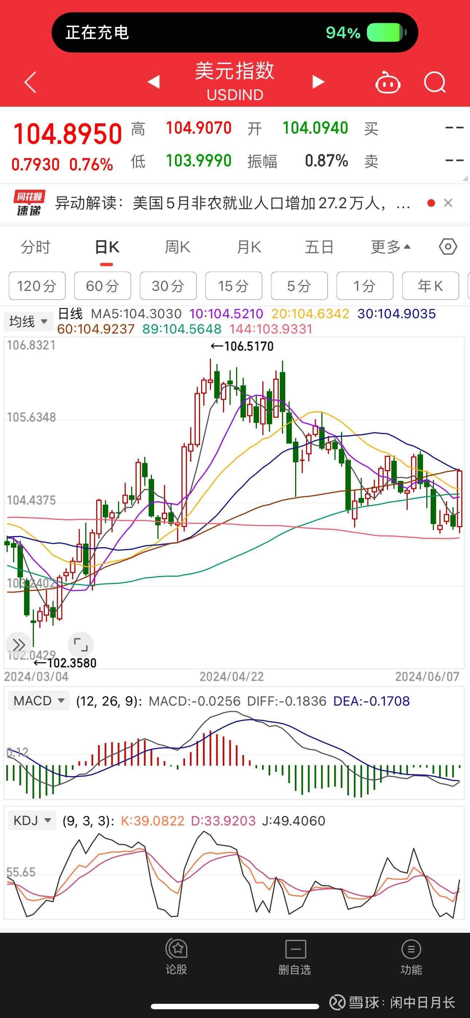The width and height of the screenshot is (470, 1018).
Task: Dismiss the news banner with X
Action: (448, 203)
